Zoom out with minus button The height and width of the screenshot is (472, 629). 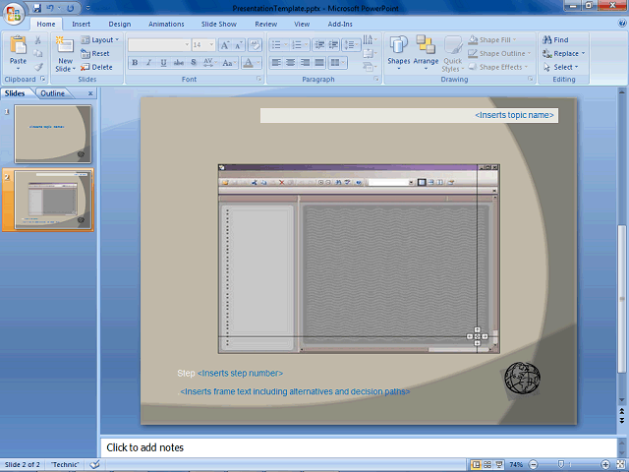point(533,464)
